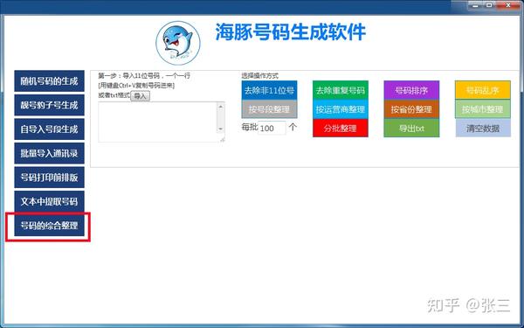Click 去除非11位号 button

(x=269, y=90)
